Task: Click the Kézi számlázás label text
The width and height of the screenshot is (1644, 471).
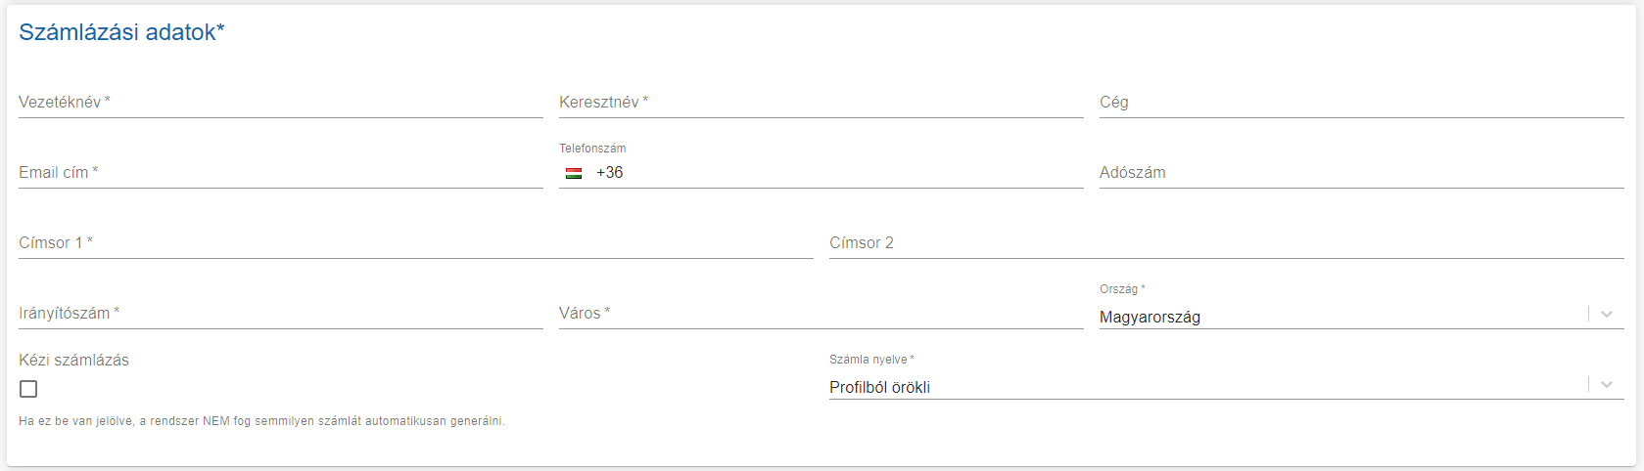Action: click(x=73, y=361)
